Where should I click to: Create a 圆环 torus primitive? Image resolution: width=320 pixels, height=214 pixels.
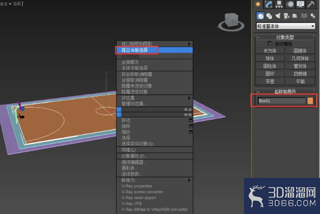270,74
